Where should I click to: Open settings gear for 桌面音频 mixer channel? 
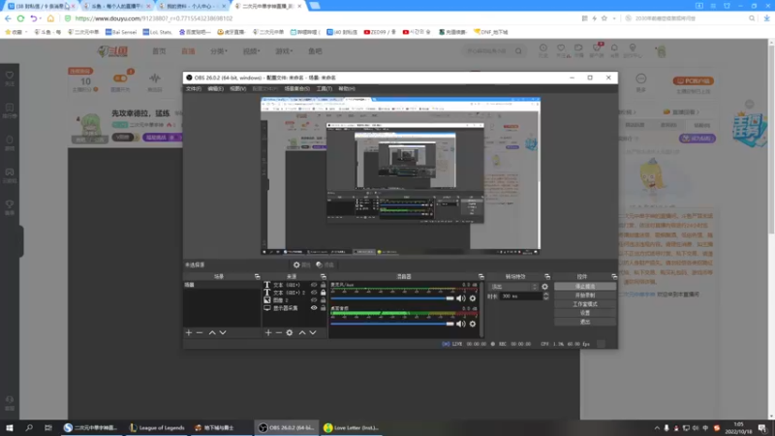point(473,324)
